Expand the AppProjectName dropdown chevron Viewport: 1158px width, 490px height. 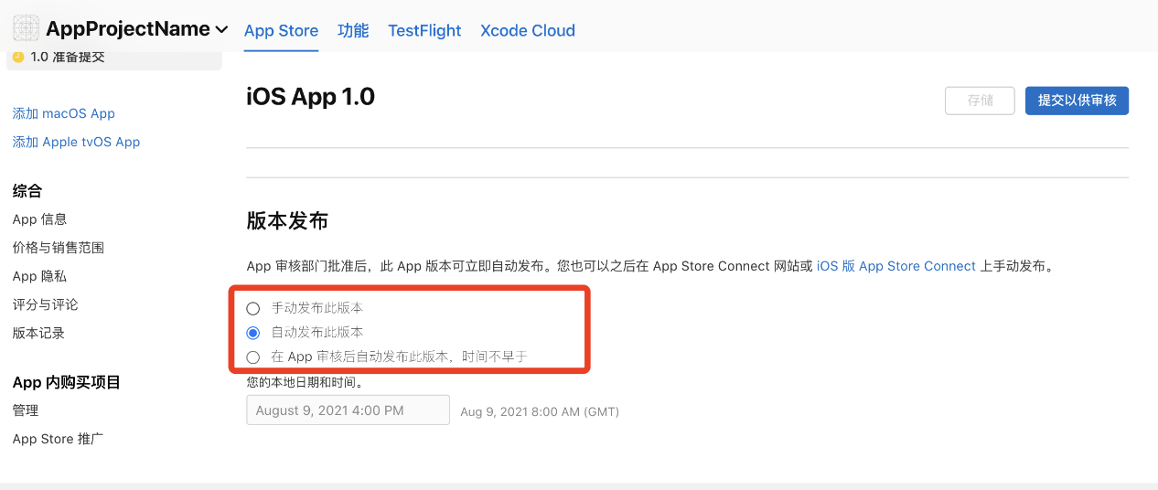point(221,30)
